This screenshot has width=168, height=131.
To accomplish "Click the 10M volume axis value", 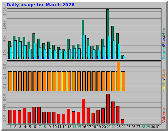I will pos(4,118).
